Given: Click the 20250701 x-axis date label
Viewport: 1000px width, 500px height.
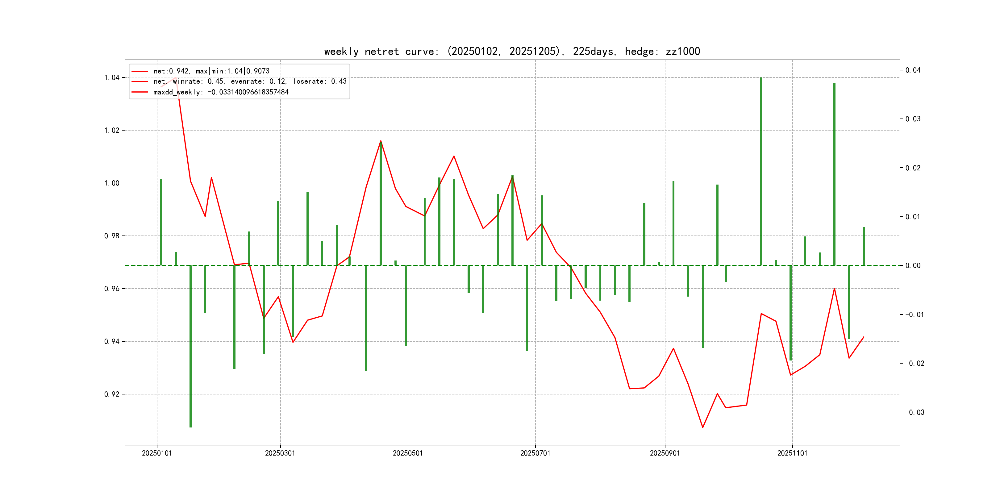Looking at the screenshot, I should point(535,453).
